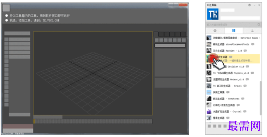The width and height of the screenshot is (267, 137).
Task: Focus the plugin keyword search field
Action: tap(232, 24)
